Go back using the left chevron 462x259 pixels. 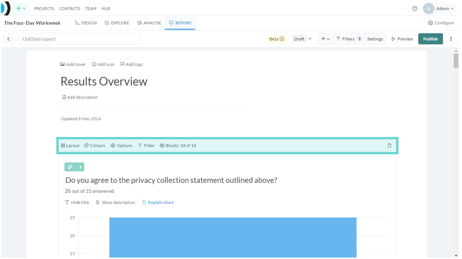tap(9, 39)
